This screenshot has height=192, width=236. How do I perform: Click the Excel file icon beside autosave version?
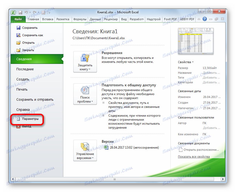(x=106, y=148)
